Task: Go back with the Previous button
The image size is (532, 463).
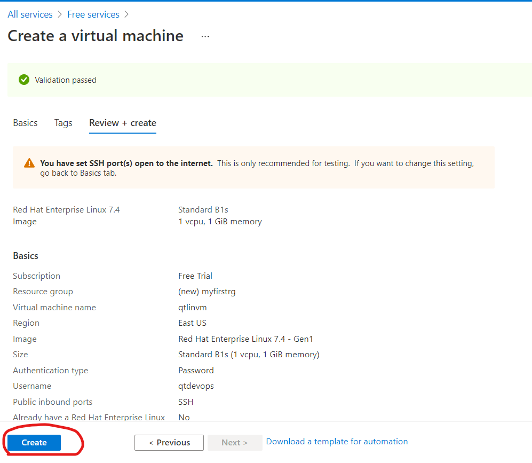Action: 169,442
